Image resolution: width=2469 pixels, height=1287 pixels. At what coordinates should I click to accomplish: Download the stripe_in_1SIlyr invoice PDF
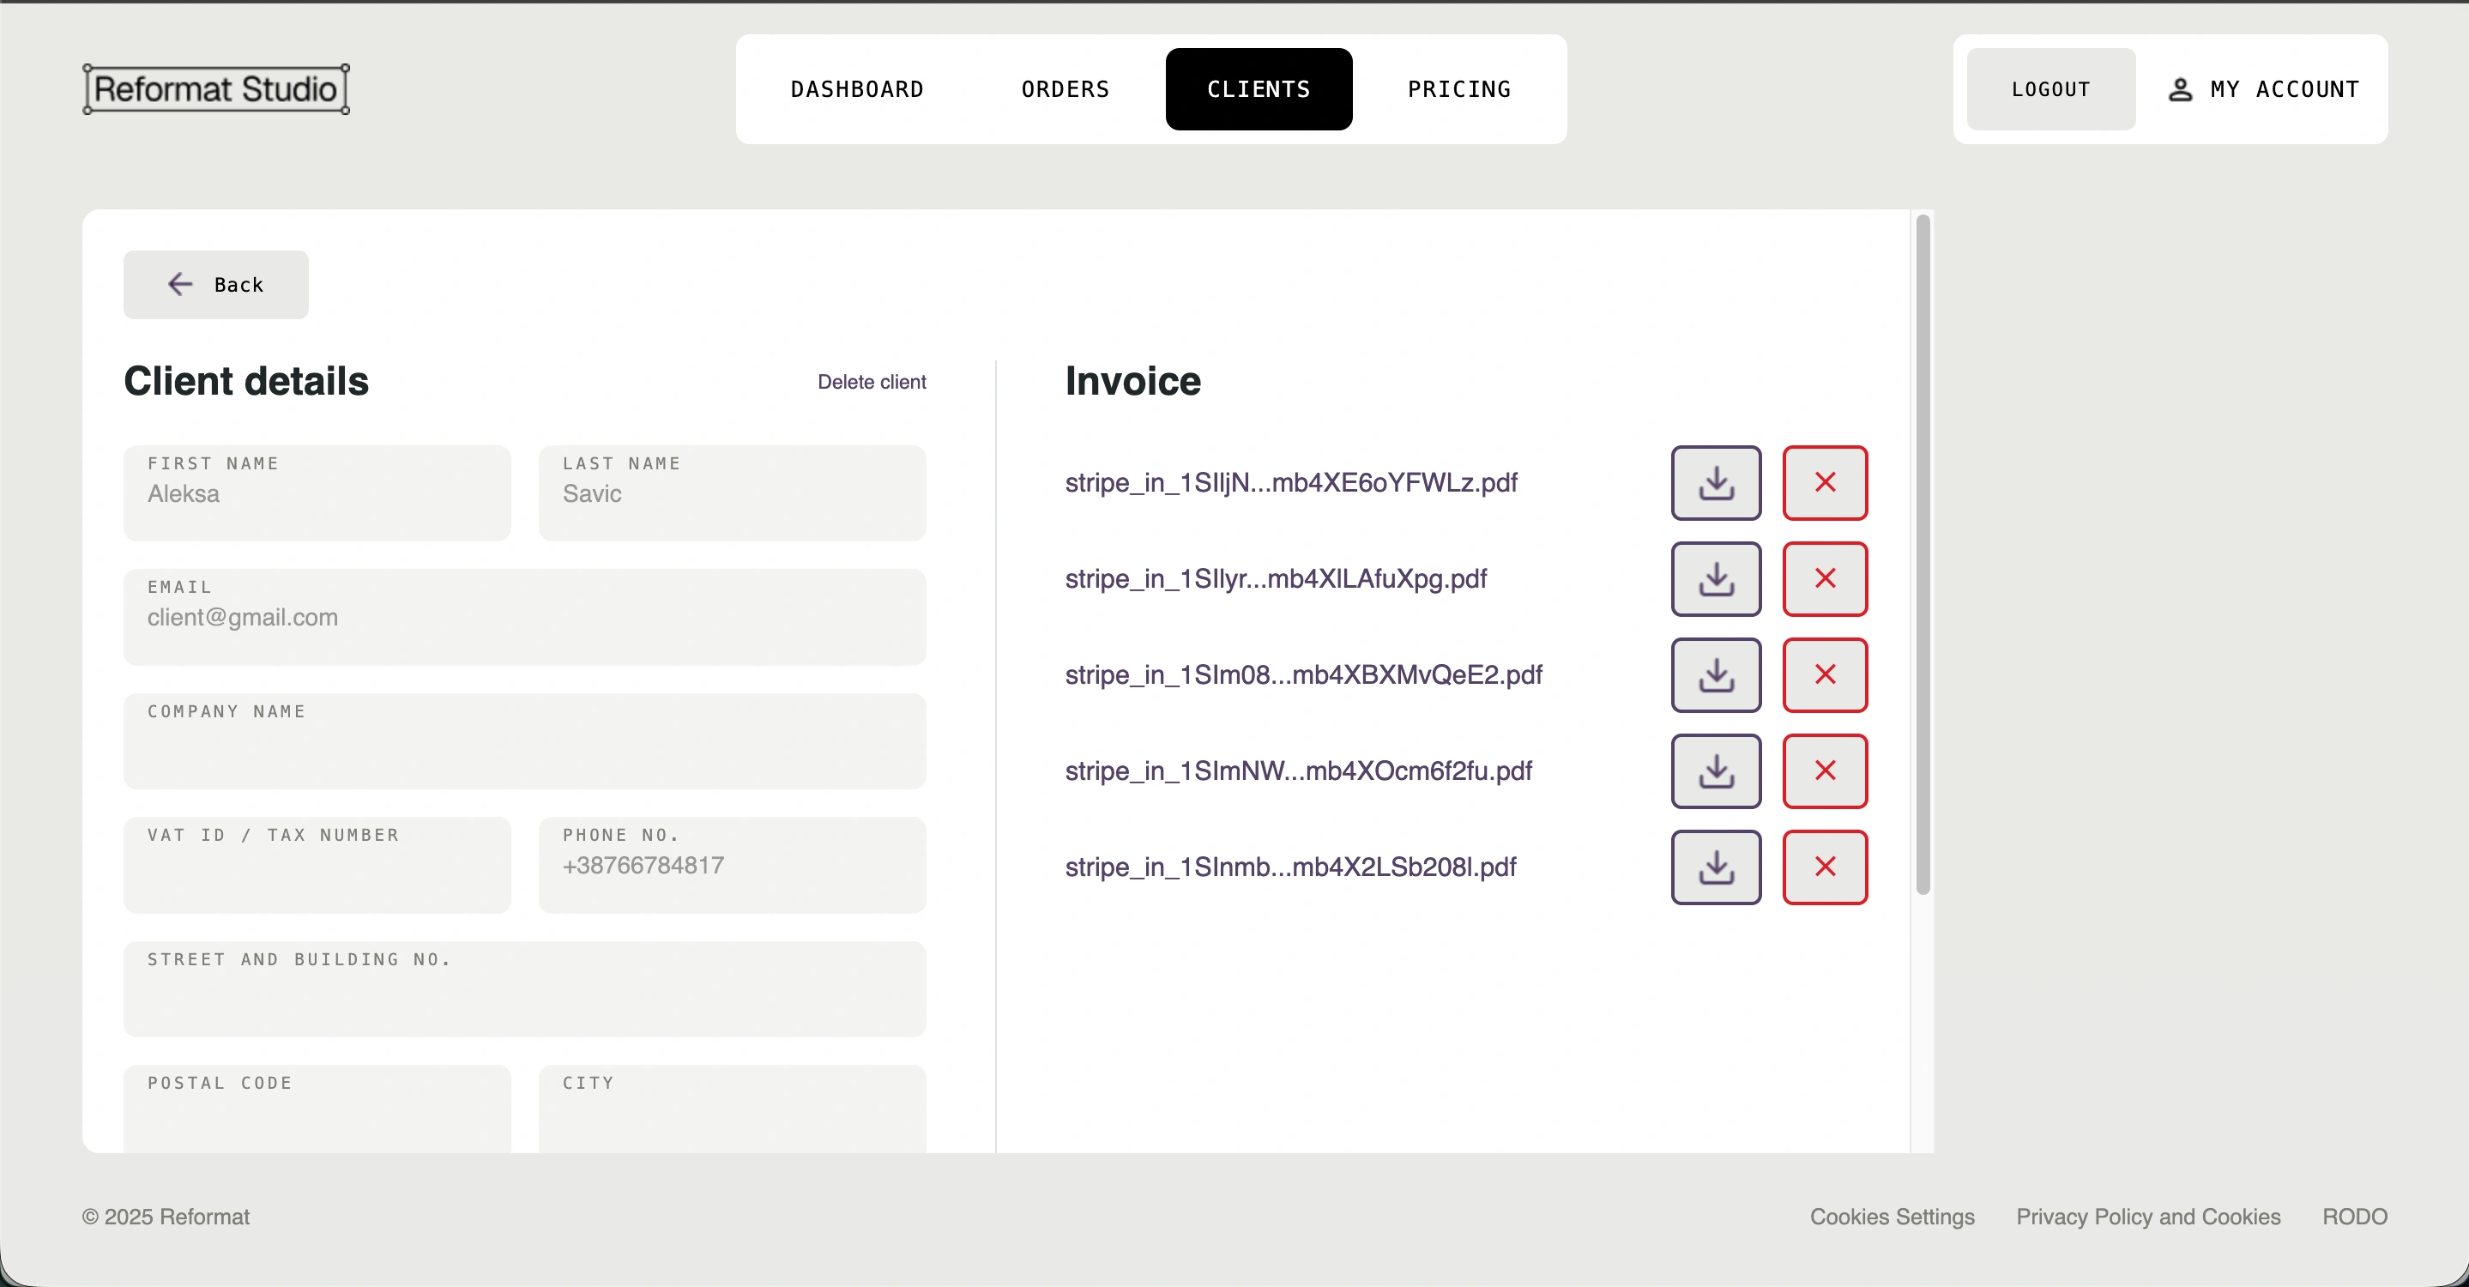point(1716,579)
